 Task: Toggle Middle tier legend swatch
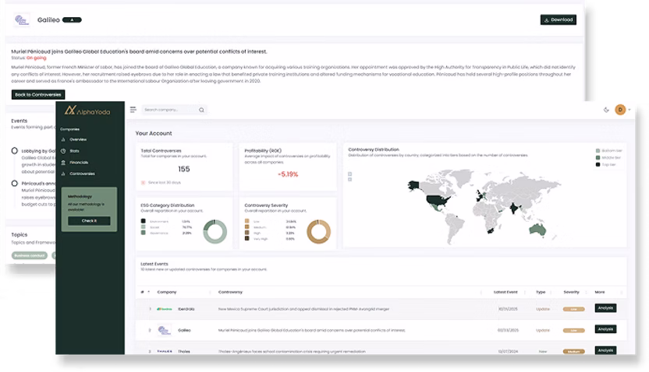[x=598, y=158]
